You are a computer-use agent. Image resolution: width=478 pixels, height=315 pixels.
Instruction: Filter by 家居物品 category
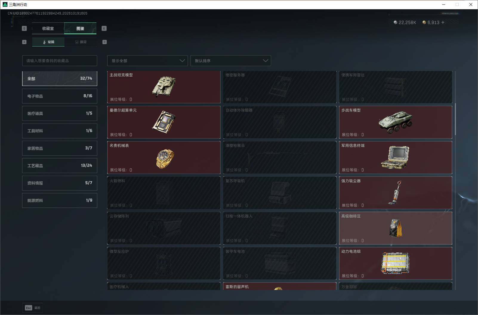pyautogui.click(x=60, y=148)
